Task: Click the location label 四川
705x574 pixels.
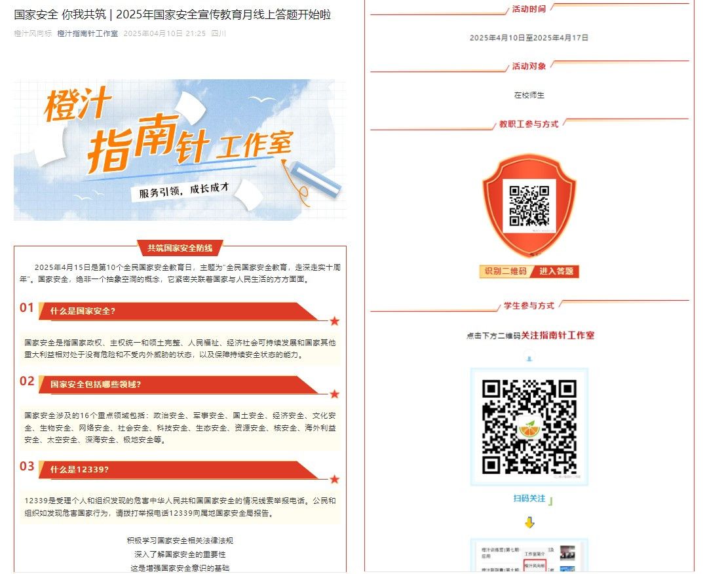Action: pyautogui.click(x=219, y=33)
